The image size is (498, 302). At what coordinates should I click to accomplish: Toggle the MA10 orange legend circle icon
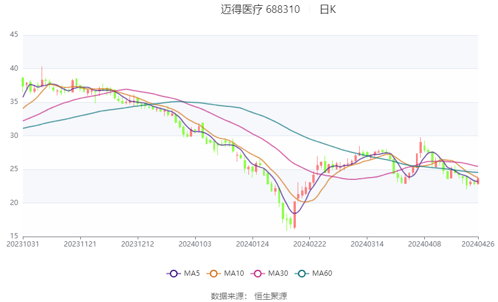213,273
